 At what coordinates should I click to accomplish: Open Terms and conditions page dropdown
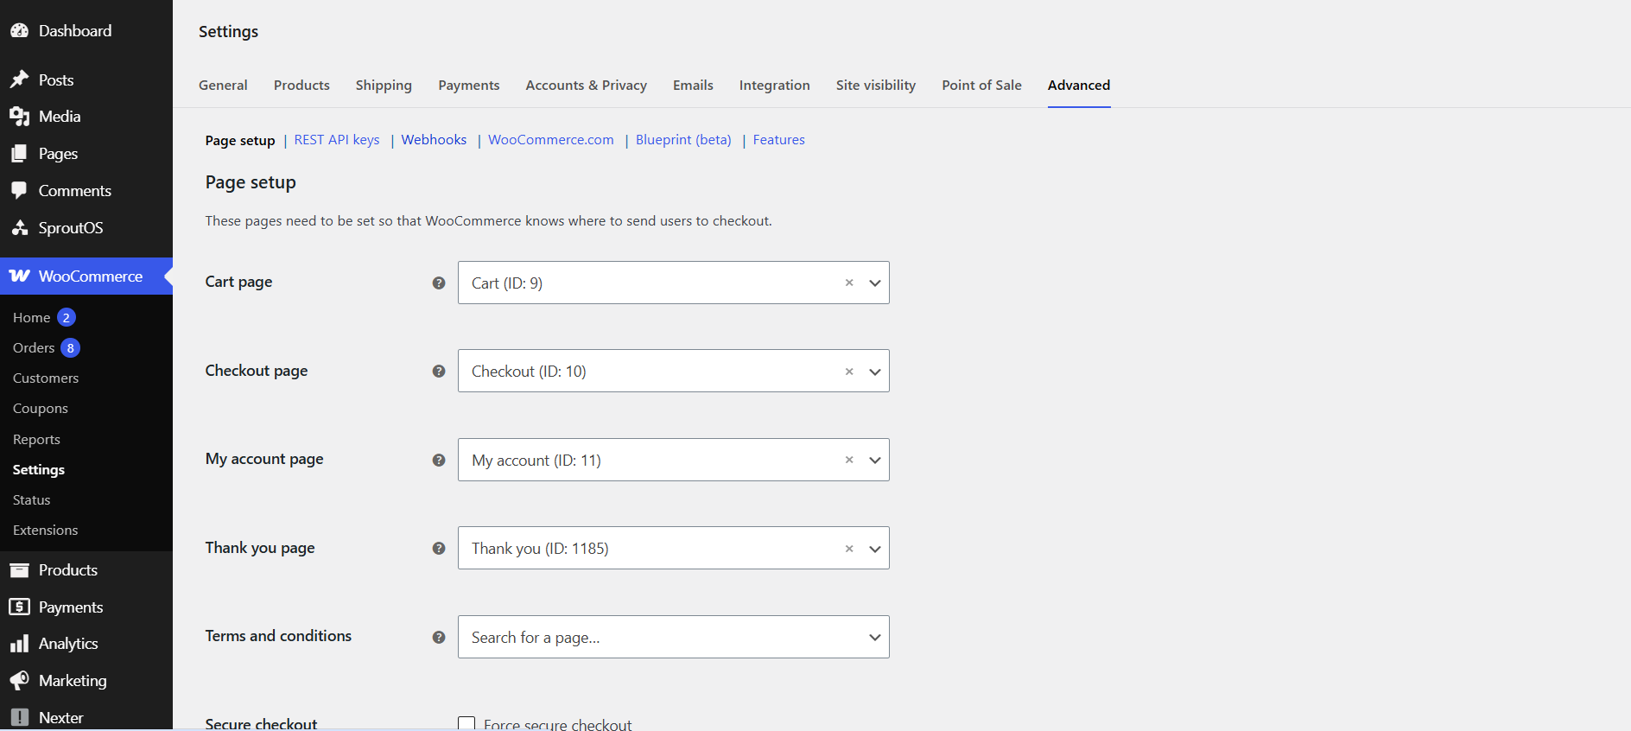[674, 637]
